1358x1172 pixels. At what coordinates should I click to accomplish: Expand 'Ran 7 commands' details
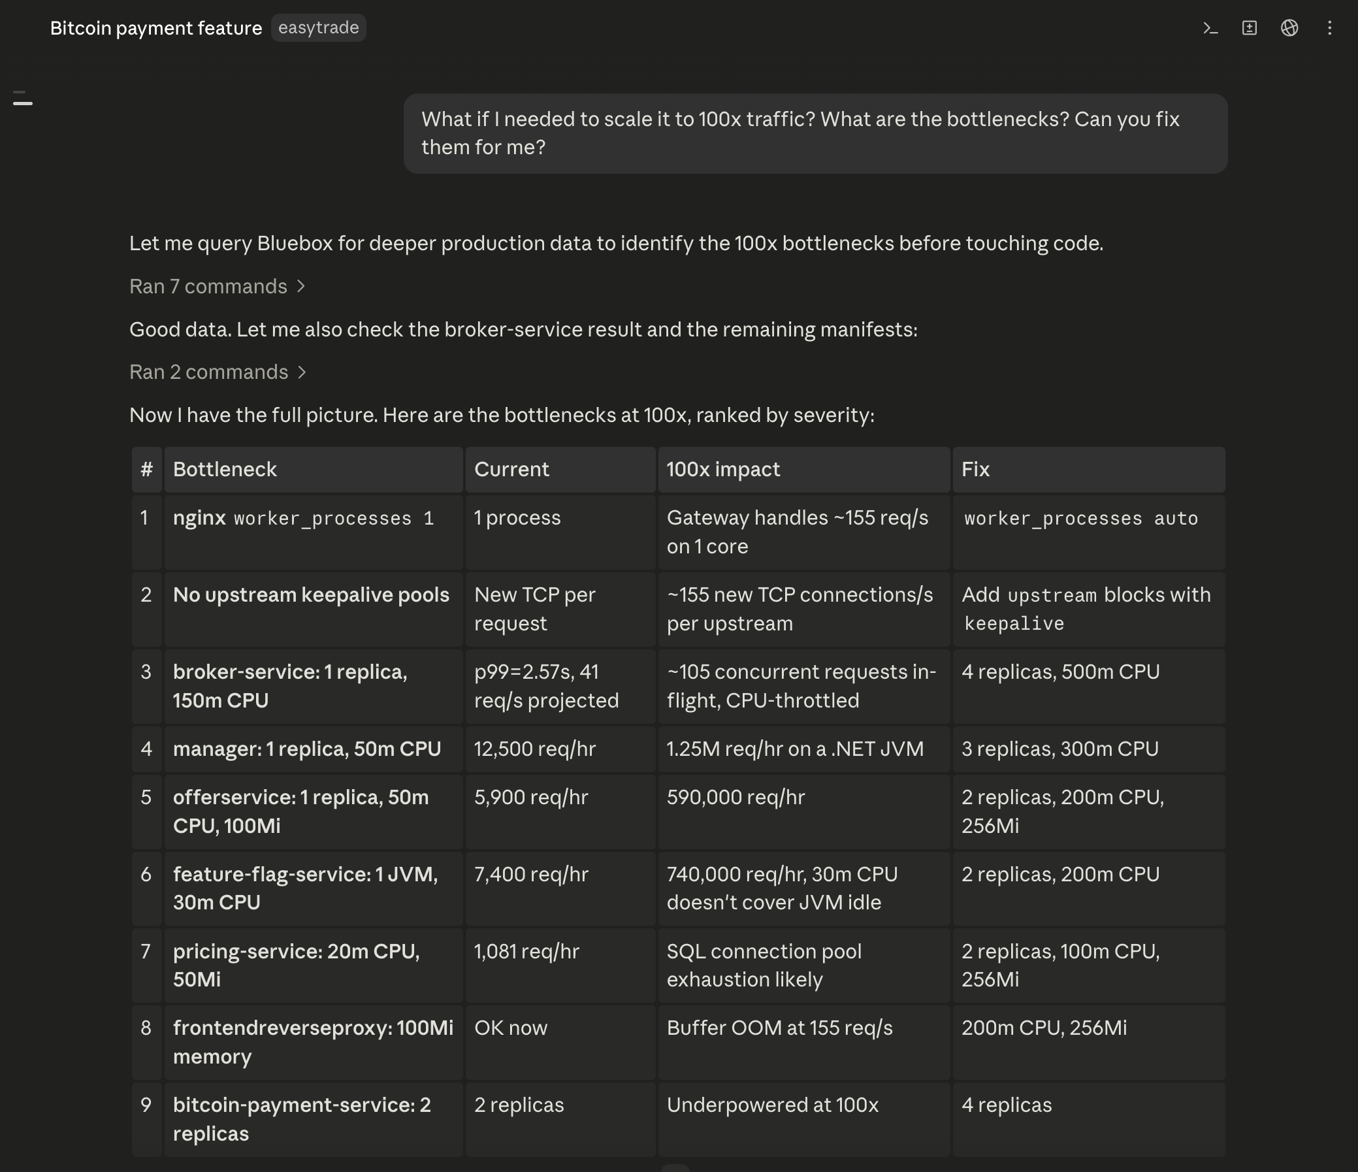point(217,286)
